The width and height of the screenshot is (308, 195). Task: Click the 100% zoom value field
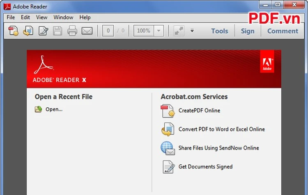coord(144,31)
